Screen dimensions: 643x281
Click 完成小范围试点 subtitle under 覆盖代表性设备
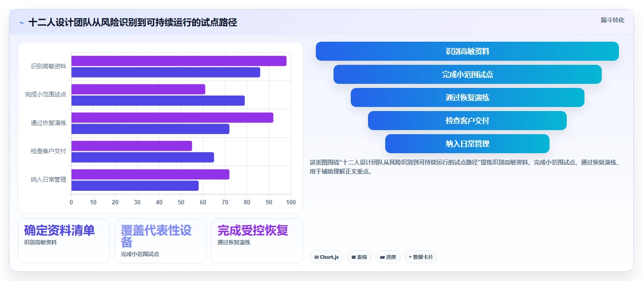140,254
